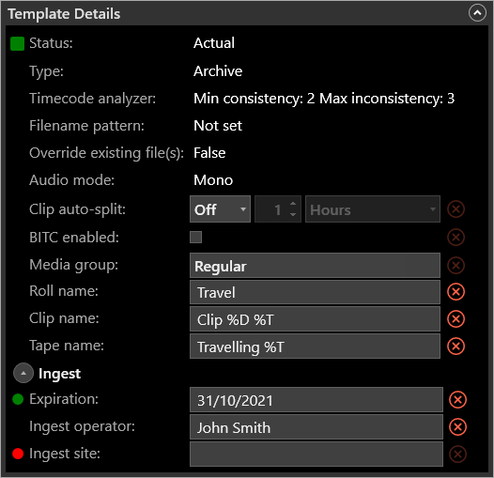The width and height of the screenshot is (494, 478).
Task: Click the Clip name text field
Action: [315, 319]
